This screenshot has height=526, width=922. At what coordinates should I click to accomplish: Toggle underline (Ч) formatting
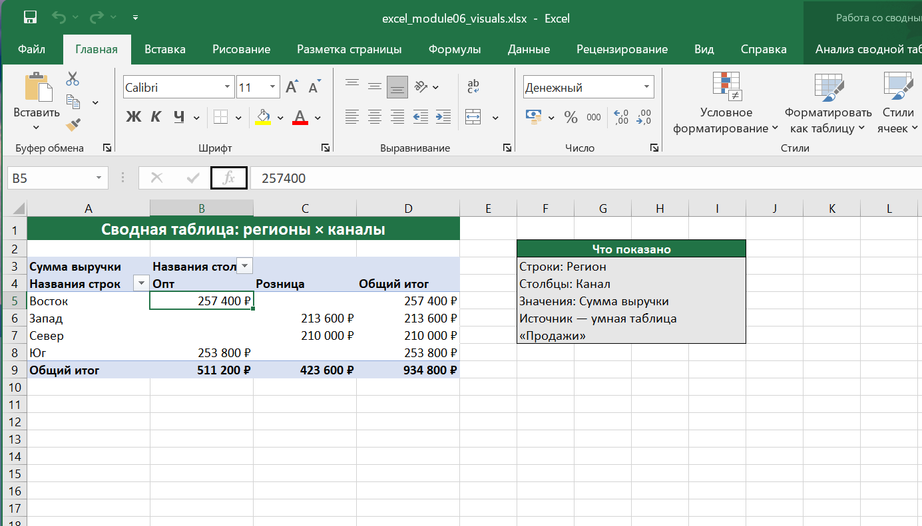(x=178, y=117)
